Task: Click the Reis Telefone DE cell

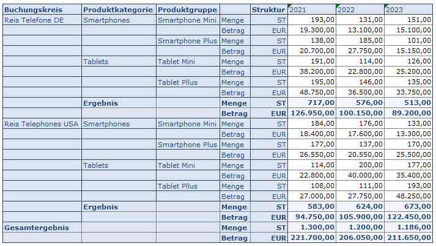Action: click(x=42, y=20)
